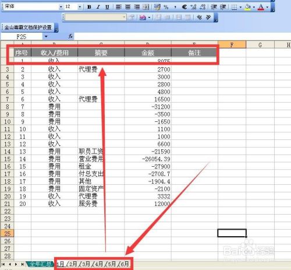
Task: Open Name Box dropdown arrow
Action: (x=46, y=37)
